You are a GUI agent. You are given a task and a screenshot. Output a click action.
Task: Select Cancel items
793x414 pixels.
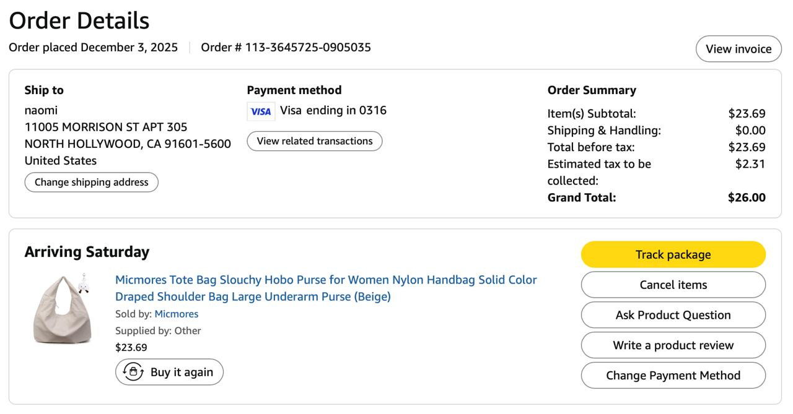(673, 285)
